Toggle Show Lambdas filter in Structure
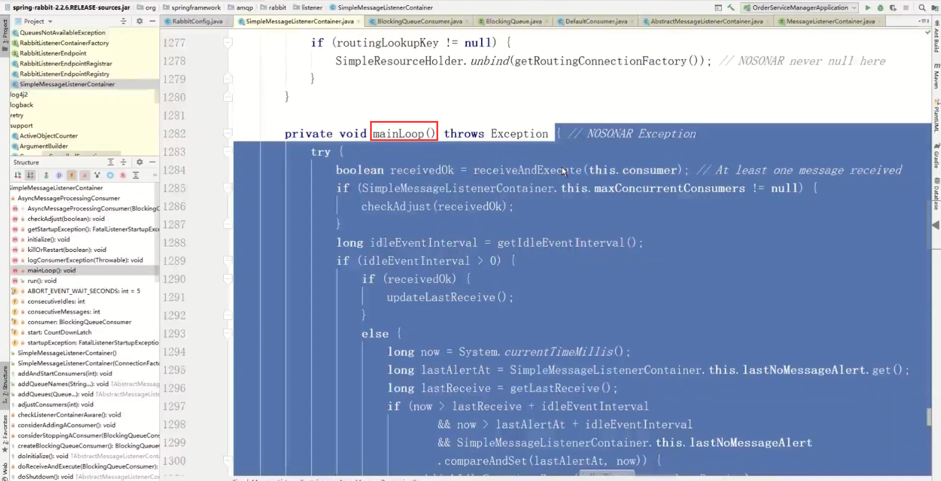 click(x=123, y=175)
